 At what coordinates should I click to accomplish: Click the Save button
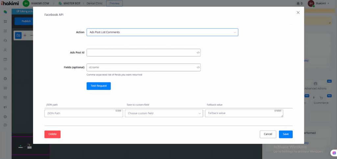click(285, 134)
